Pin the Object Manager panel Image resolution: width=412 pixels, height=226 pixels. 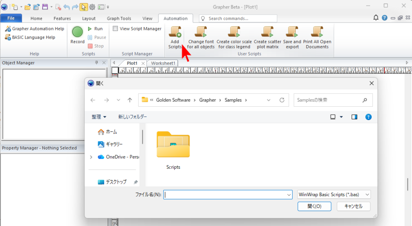click(97, 62)
